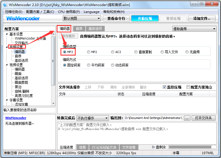Click the 暂停压缩 button
The image size is (221, 158).
(x=173, y=18)
